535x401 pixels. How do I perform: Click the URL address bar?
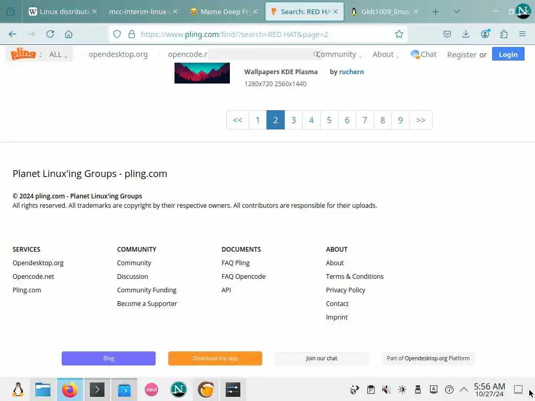pyautogui.click(x=259, y=34)
